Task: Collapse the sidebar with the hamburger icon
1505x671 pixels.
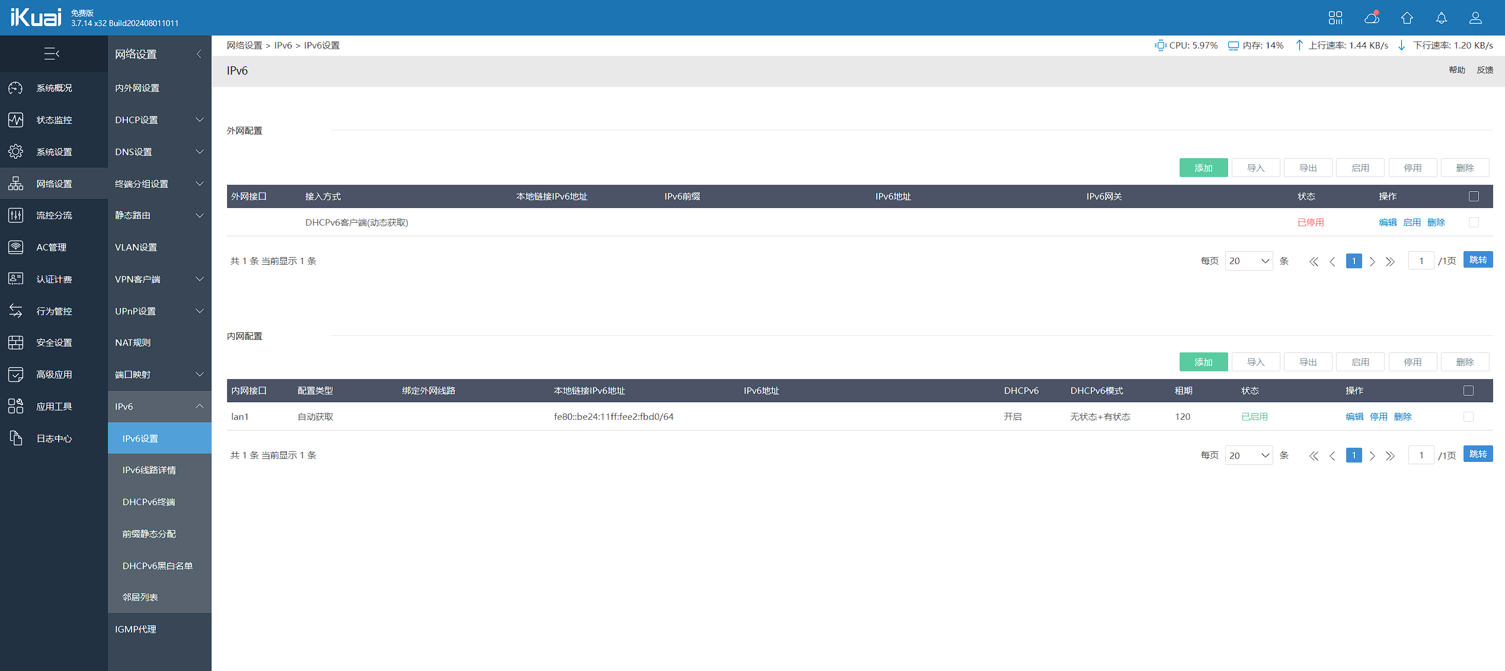Action: 52,54
